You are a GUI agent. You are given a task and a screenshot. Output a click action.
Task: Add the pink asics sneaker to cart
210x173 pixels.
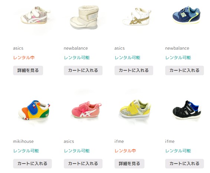[x=83, y=163]
